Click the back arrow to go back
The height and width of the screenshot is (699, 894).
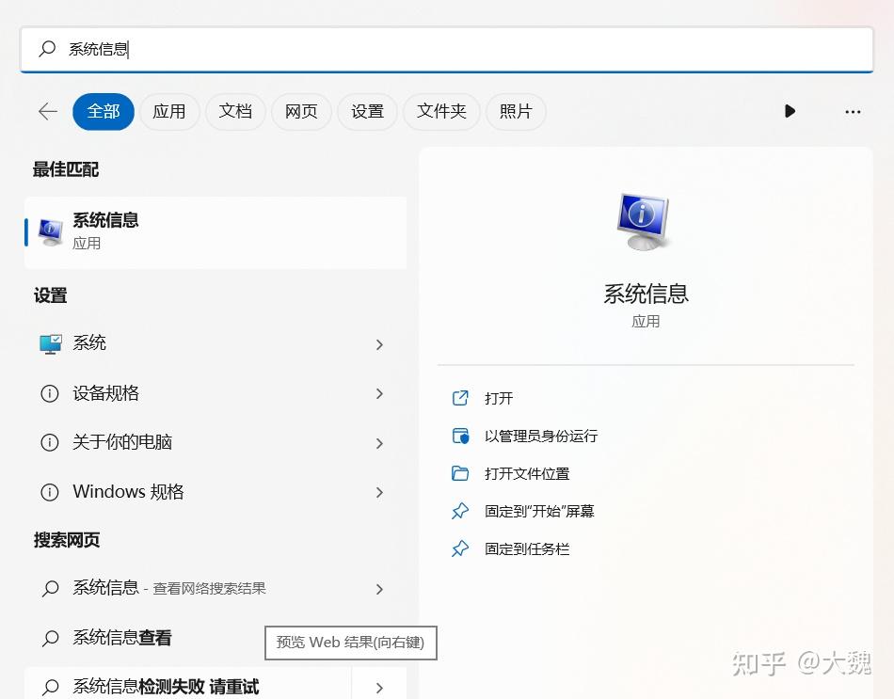(x=47, y=111)
